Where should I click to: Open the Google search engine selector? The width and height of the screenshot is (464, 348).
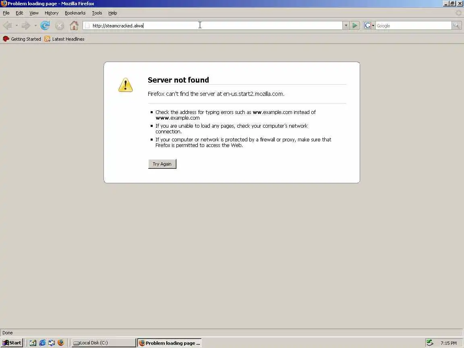pyautogui.click(x=369, y=25)
